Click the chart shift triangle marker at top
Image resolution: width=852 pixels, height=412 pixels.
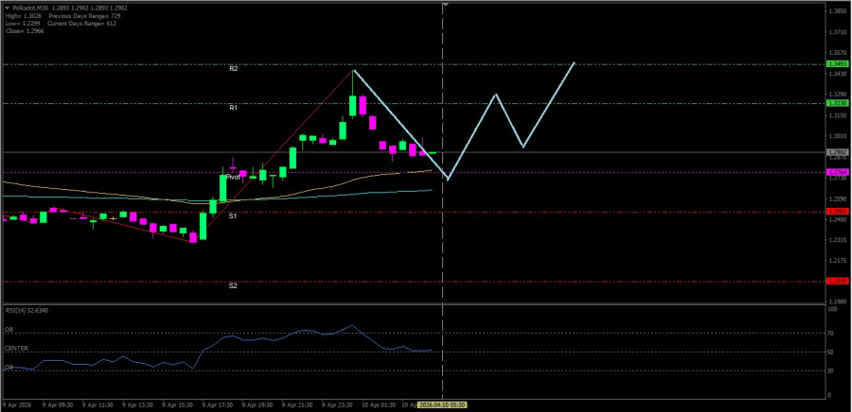coord(445,5)
